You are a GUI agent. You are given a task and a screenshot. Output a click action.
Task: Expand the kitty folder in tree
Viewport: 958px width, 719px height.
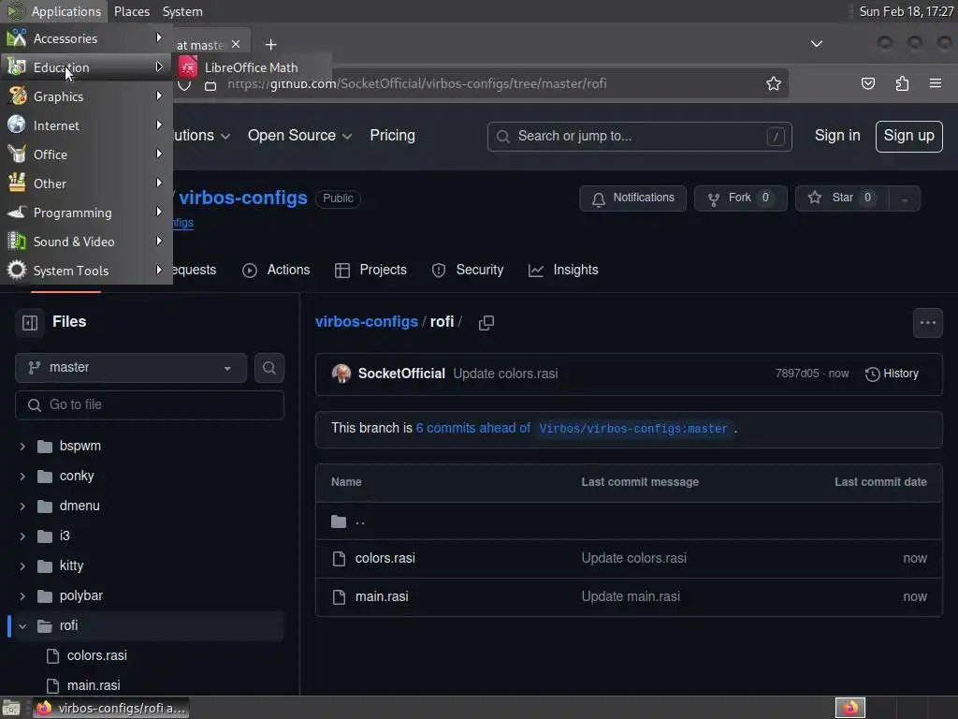click(22, 566)
